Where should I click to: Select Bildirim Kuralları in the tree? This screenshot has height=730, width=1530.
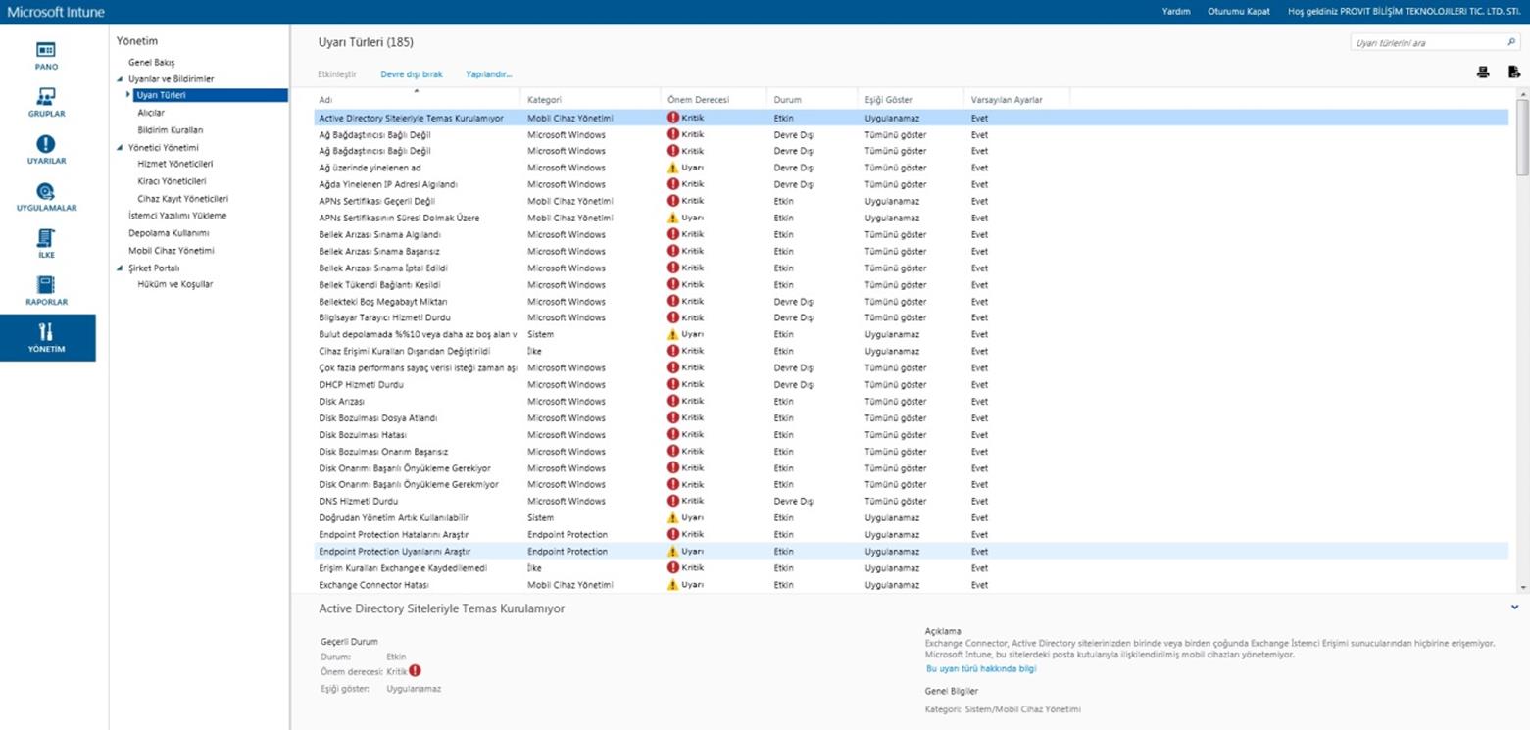tap(171, 129)
